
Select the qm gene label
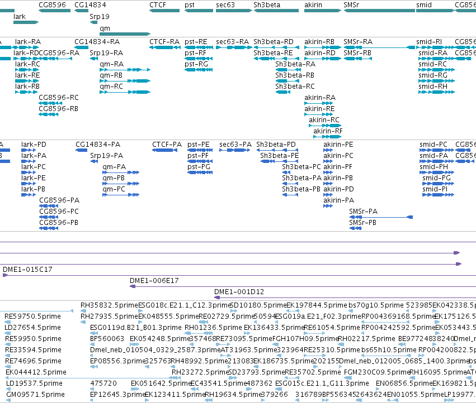[105, 28]
